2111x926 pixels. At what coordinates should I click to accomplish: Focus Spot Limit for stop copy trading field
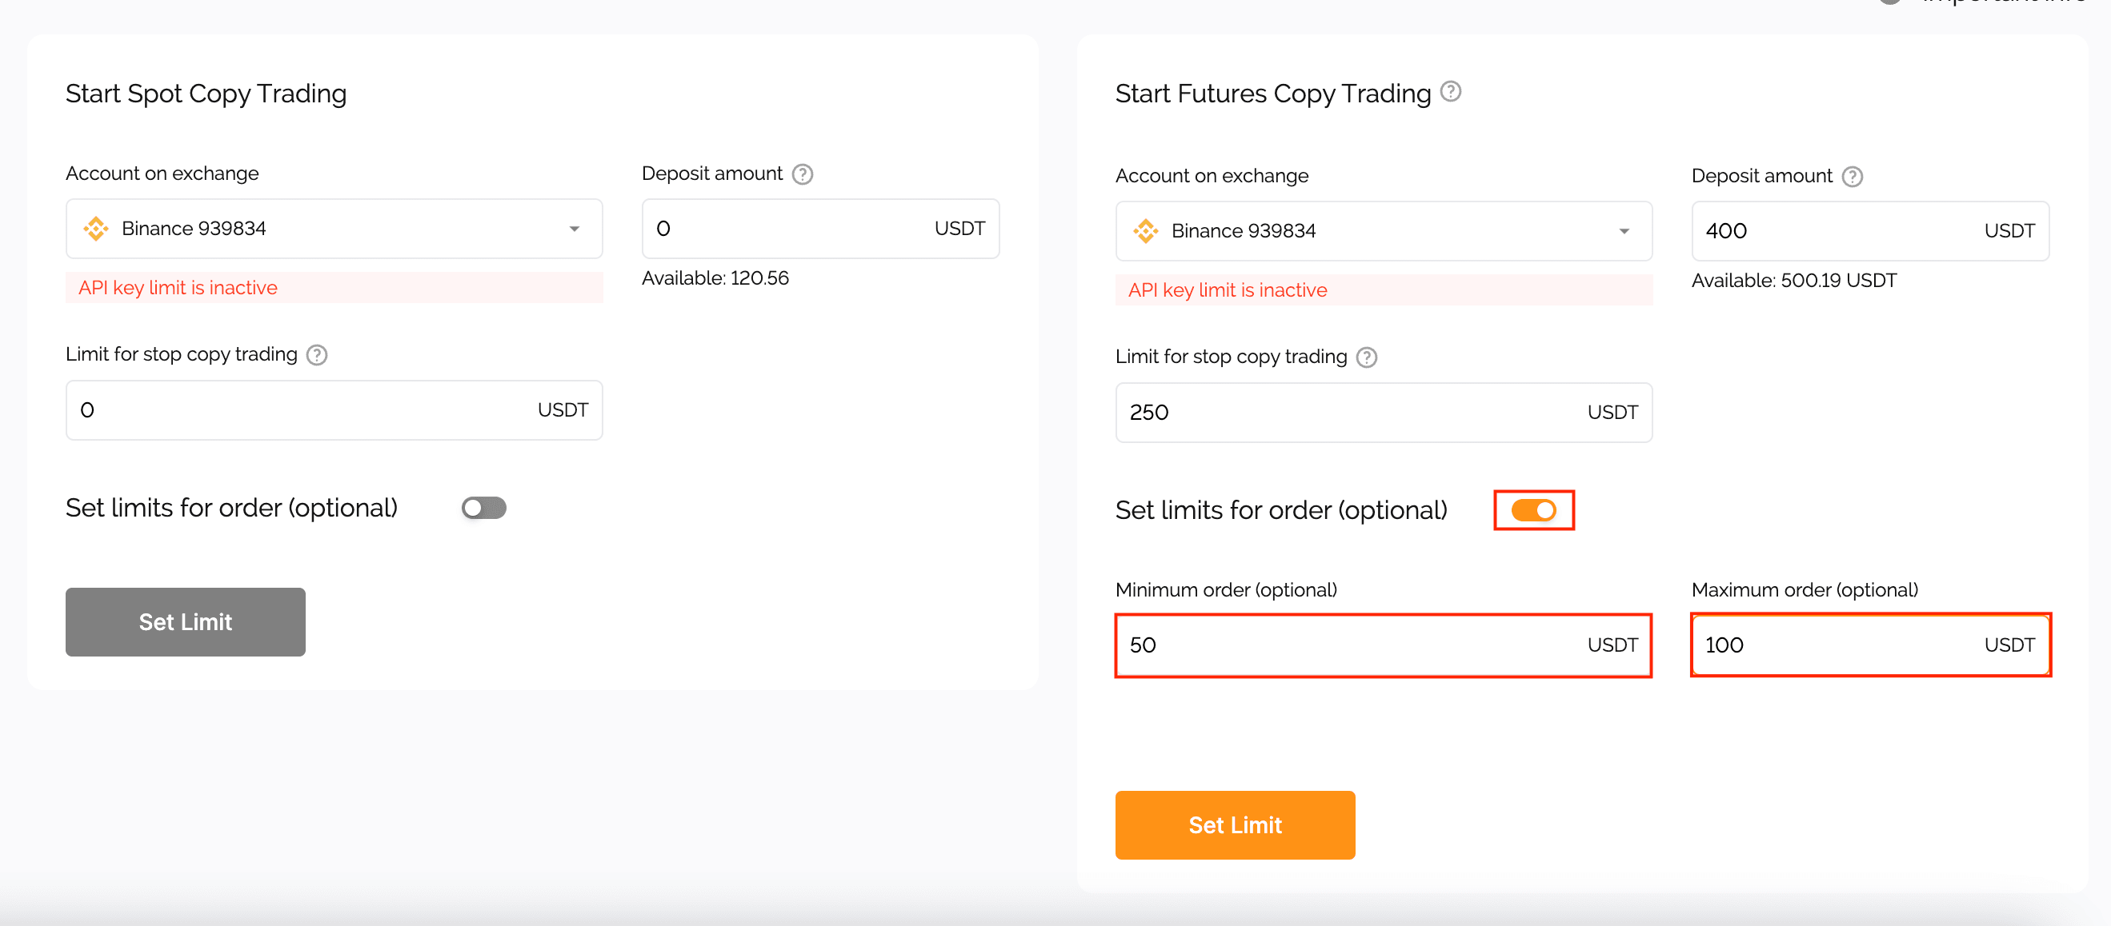(334, 409)
